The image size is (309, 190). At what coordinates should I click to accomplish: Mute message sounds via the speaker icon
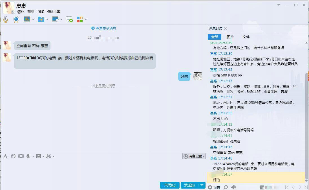click(233, 187)
